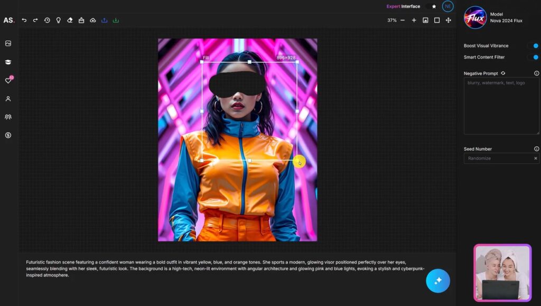Click the NE profile avatar at top right
541x306 pixels.
pos(447,6)
